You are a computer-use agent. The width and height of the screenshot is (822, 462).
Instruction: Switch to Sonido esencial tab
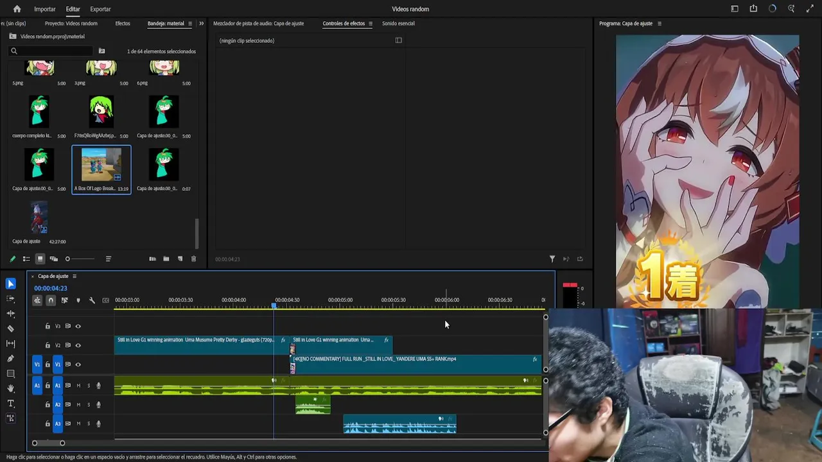[x=398, y=24]
